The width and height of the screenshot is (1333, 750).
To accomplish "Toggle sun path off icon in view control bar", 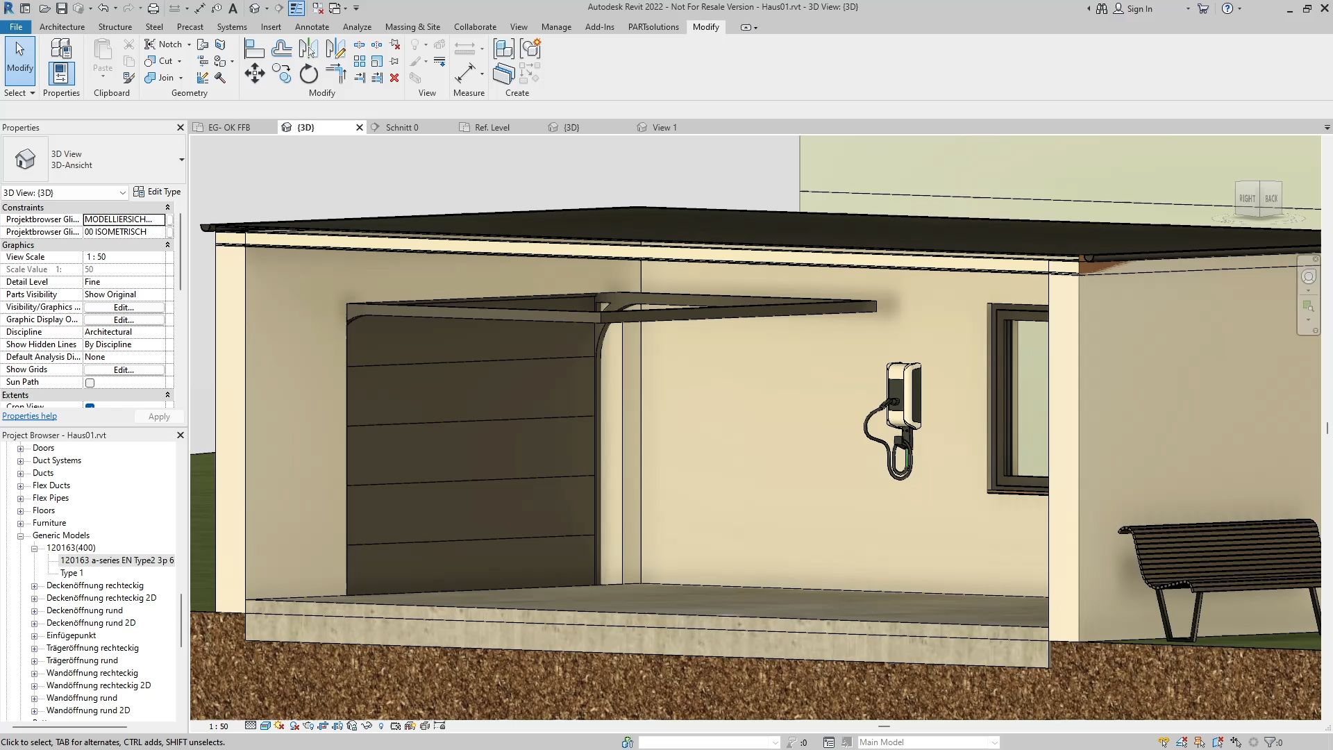I will click(x=279, y=726).
